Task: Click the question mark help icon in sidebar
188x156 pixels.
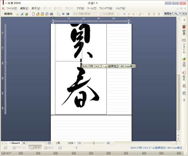Action: pos(184,100)
